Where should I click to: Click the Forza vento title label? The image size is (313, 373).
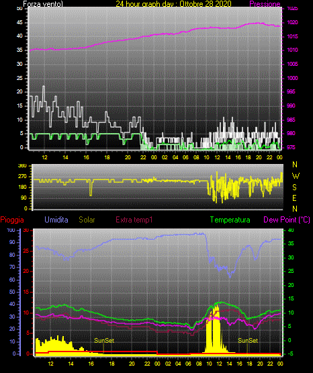coord(43,4)
